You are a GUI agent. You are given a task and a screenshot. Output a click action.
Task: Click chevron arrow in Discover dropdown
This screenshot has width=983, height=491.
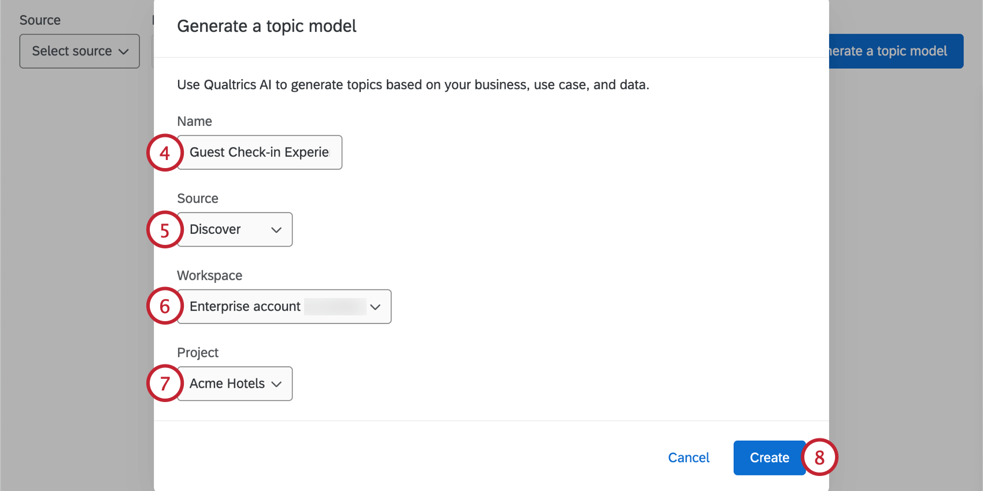276,230
